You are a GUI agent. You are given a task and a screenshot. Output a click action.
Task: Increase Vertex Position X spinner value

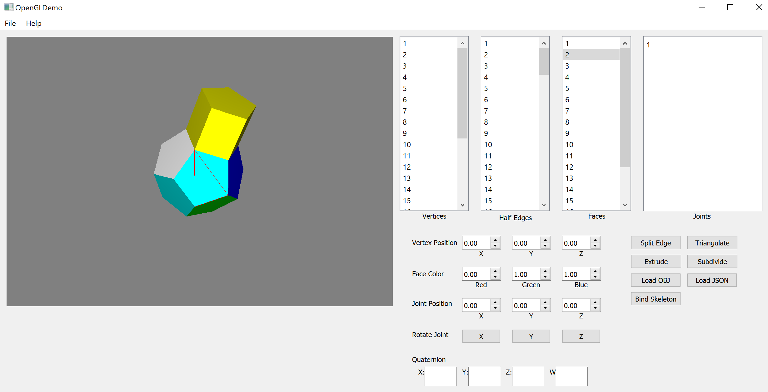pos(495,240)
